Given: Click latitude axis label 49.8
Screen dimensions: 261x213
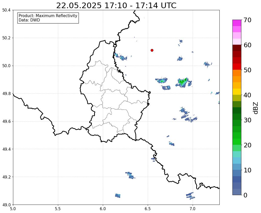Looking at the screenshot, I should click(x=6, y=94).
